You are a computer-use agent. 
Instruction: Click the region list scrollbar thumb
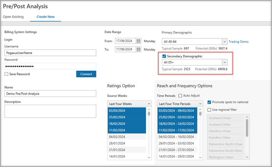(x=247, y=128)
